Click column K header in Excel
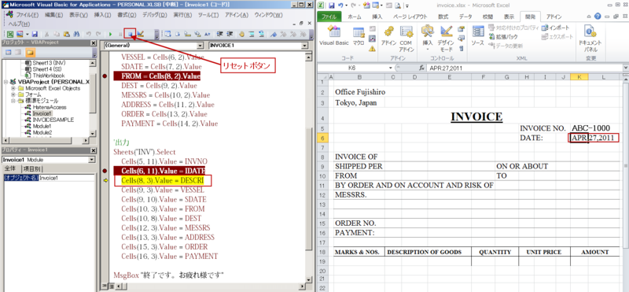 point(579,76)
